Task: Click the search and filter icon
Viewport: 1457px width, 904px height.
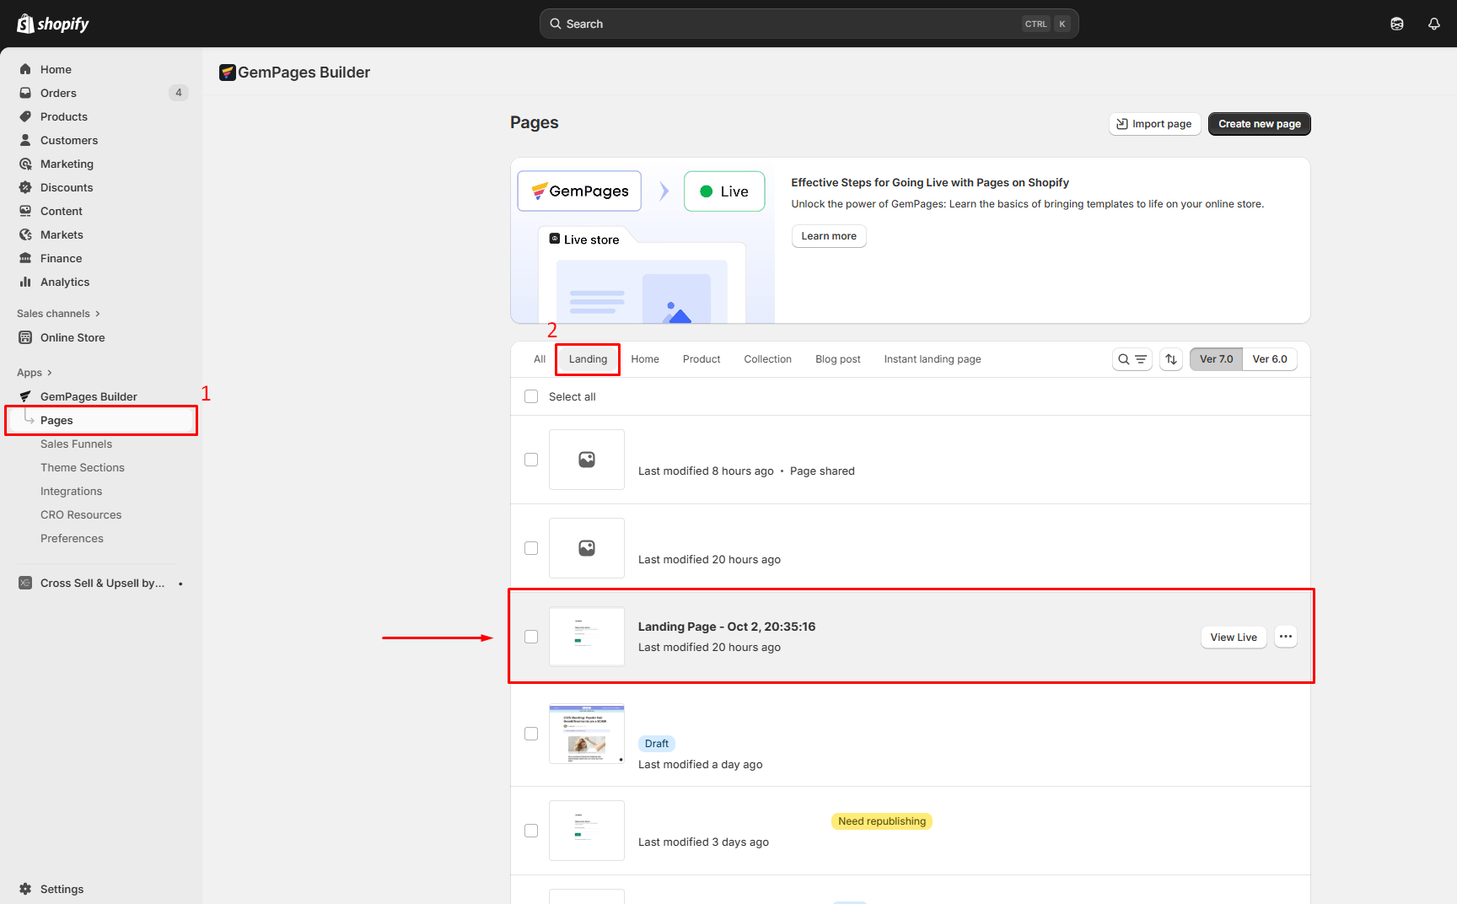Action: (x=1132, y=359)
